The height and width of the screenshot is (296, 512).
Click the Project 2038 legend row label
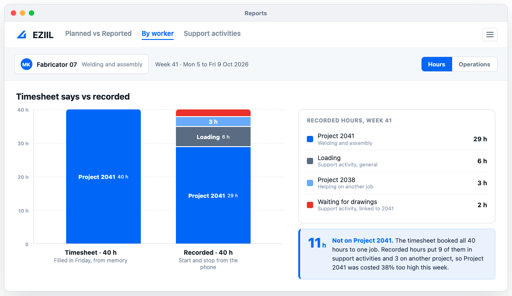point(337,180)
